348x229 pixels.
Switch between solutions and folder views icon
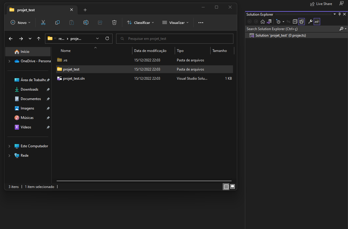pos(269,22)
